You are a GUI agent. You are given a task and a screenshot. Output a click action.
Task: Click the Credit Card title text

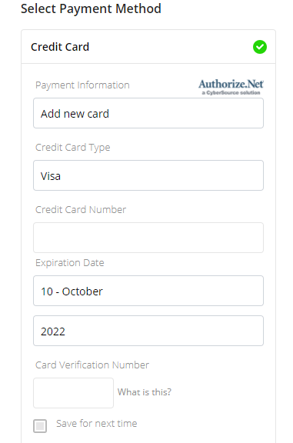[60, 47]
